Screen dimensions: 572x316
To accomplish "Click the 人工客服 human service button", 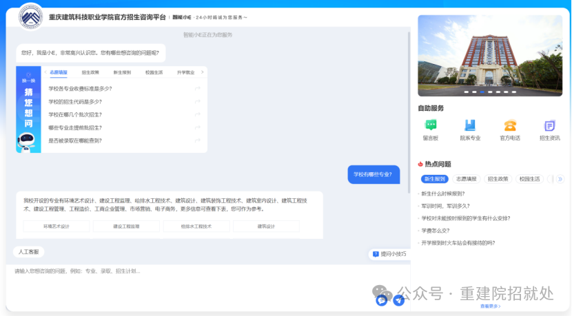I will (x=29, y=252).
